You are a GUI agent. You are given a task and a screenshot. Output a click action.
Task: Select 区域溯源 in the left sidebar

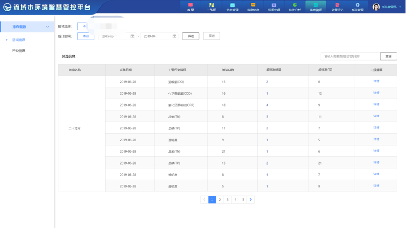tap(19, 40)
